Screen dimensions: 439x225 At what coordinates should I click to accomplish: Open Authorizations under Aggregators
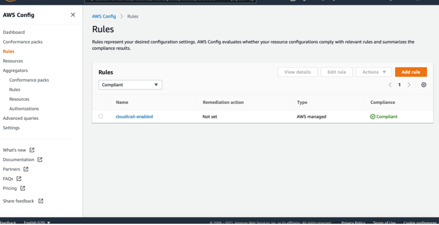(24, 109)
